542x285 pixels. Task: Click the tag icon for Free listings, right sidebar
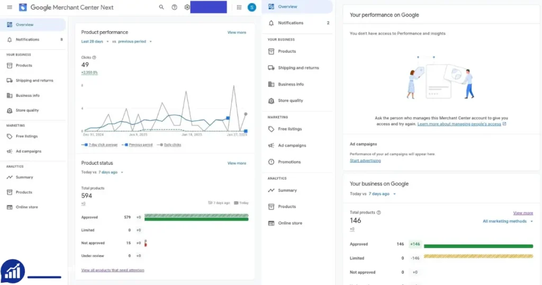272,129
